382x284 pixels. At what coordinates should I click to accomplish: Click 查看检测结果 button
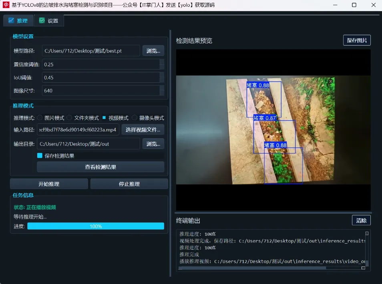[x=101, y=167]
